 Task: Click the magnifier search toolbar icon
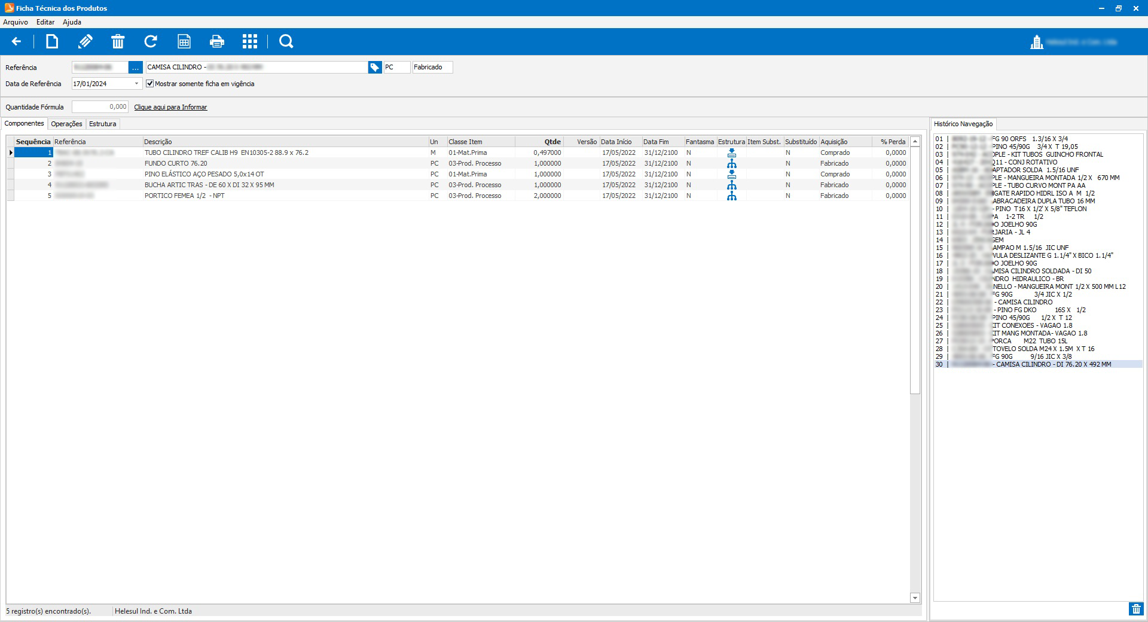286,41
